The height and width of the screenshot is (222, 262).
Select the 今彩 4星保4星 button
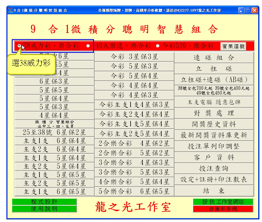pyautogui.click(x=134, y=86)
